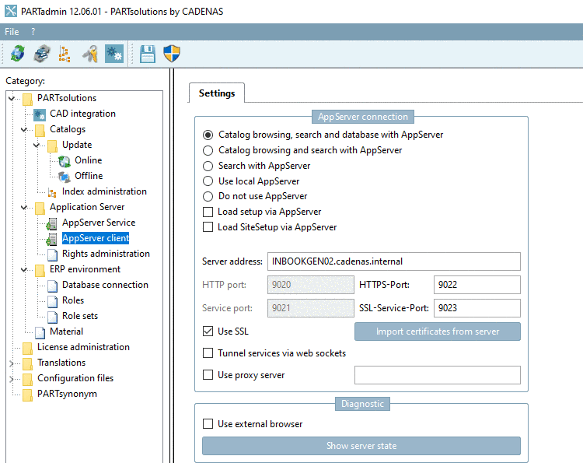Click the Translations folder icon
Screen dimensions: 583x463
(x=27, y=363)
